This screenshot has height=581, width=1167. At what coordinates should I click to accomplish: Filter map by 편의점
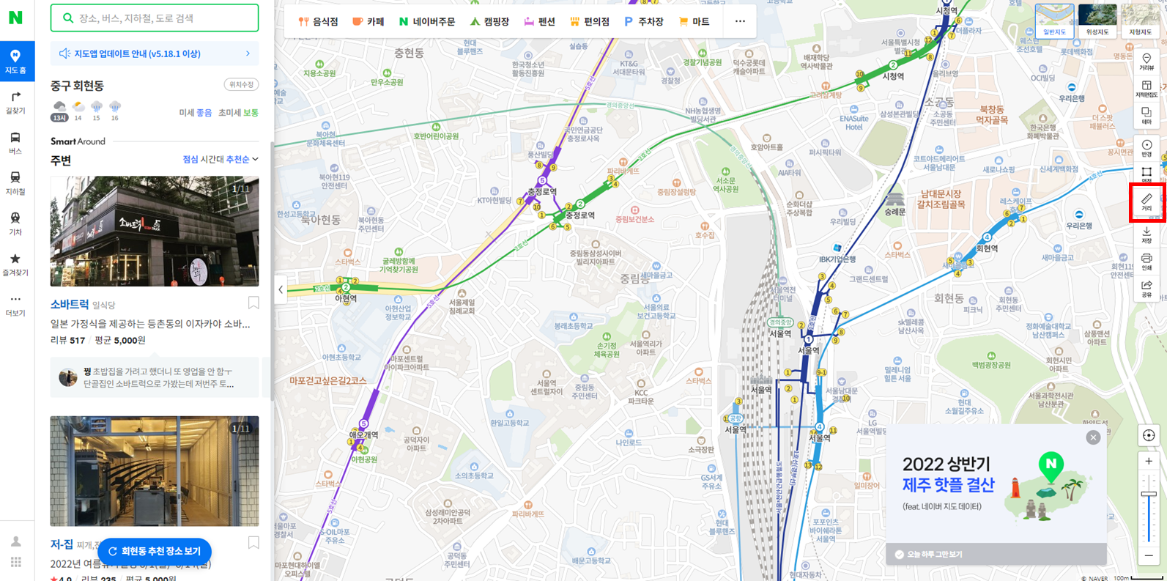click(589, 22)
